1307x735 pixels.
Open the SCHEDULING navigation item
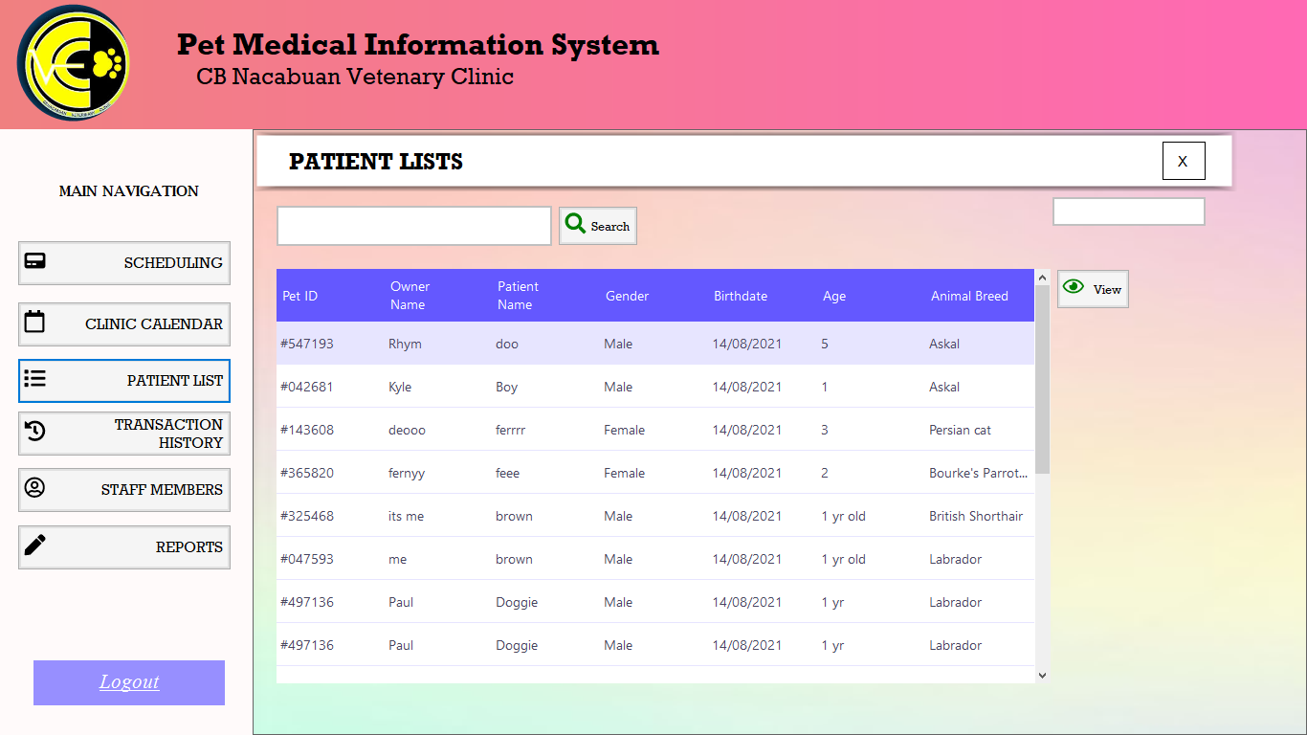[x=124, y=263]
